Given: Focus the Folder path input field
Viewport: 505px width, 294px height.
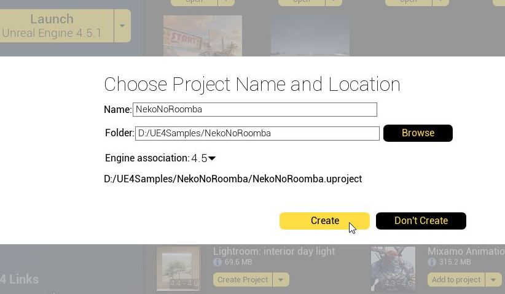Looking at the screenshot, I should click(x=257, y=133).
